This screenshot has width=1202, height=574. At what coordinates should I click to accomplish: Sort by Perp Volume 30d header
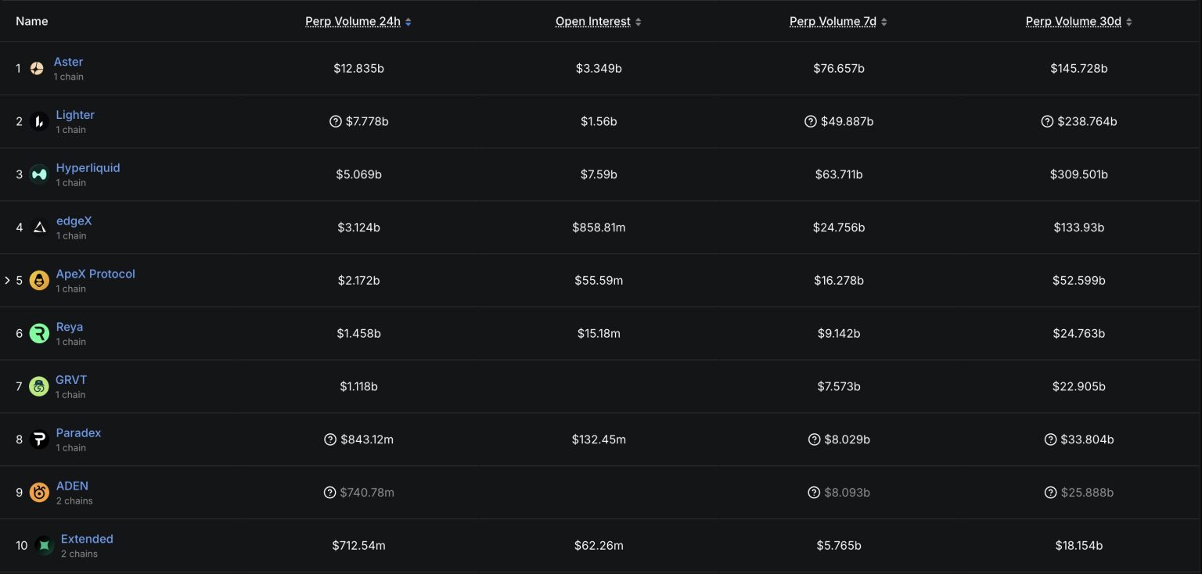pyautogui.click(x=1073, y=22)
